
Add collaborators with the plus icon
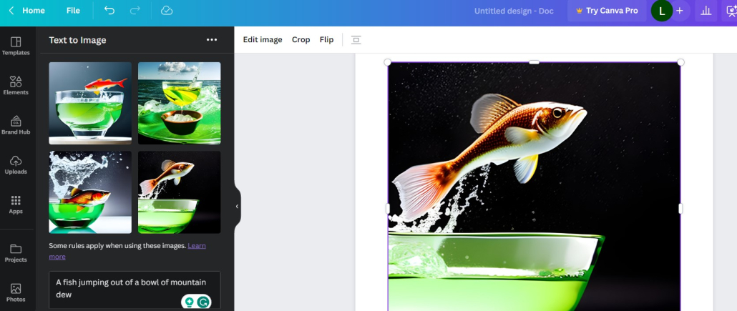tap(680, 11)
